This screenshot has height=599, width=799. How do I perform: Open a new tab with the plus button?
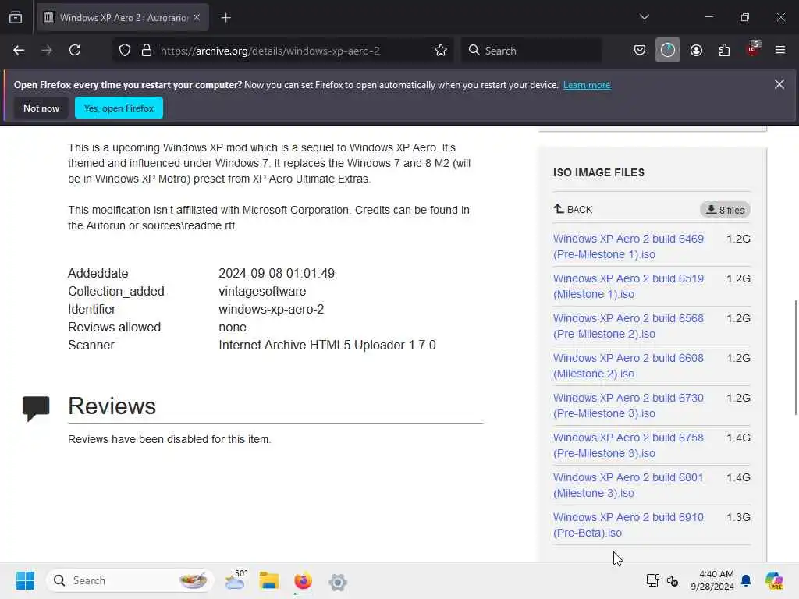click(x=226, y=18)
